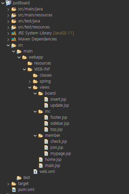Click the join.jsp file icon

46,148
